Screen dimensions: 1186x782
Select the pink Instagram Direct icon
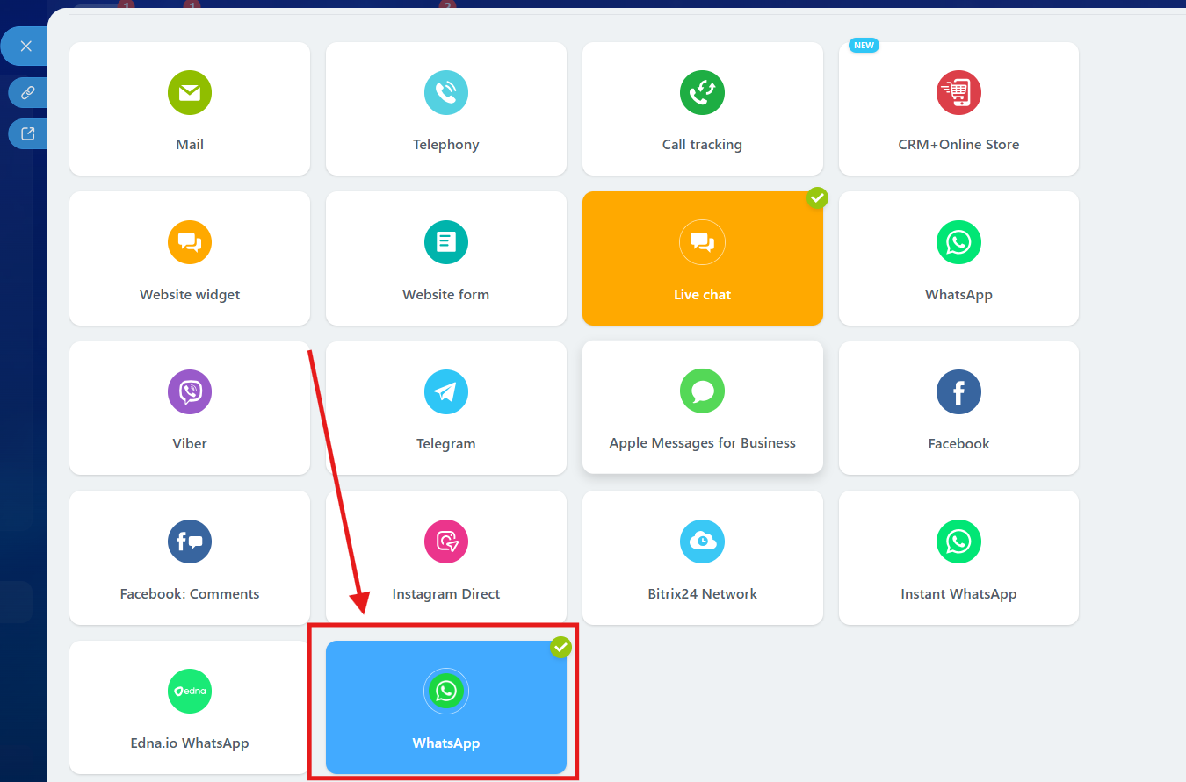coord(446,542)
